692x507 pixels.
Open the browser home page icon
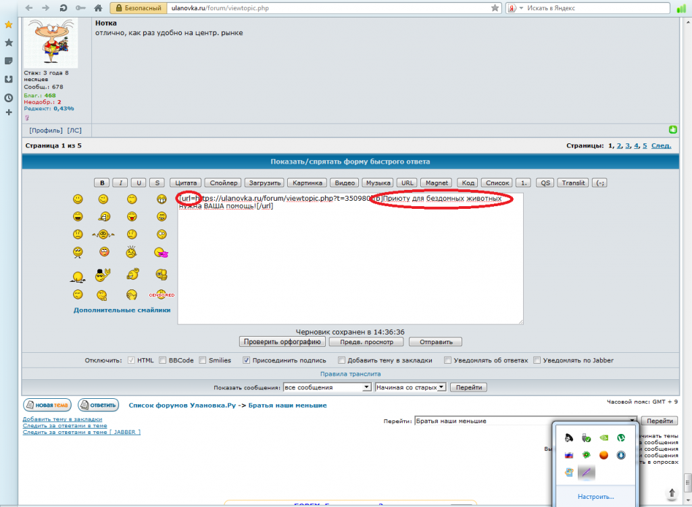point(99,8)
